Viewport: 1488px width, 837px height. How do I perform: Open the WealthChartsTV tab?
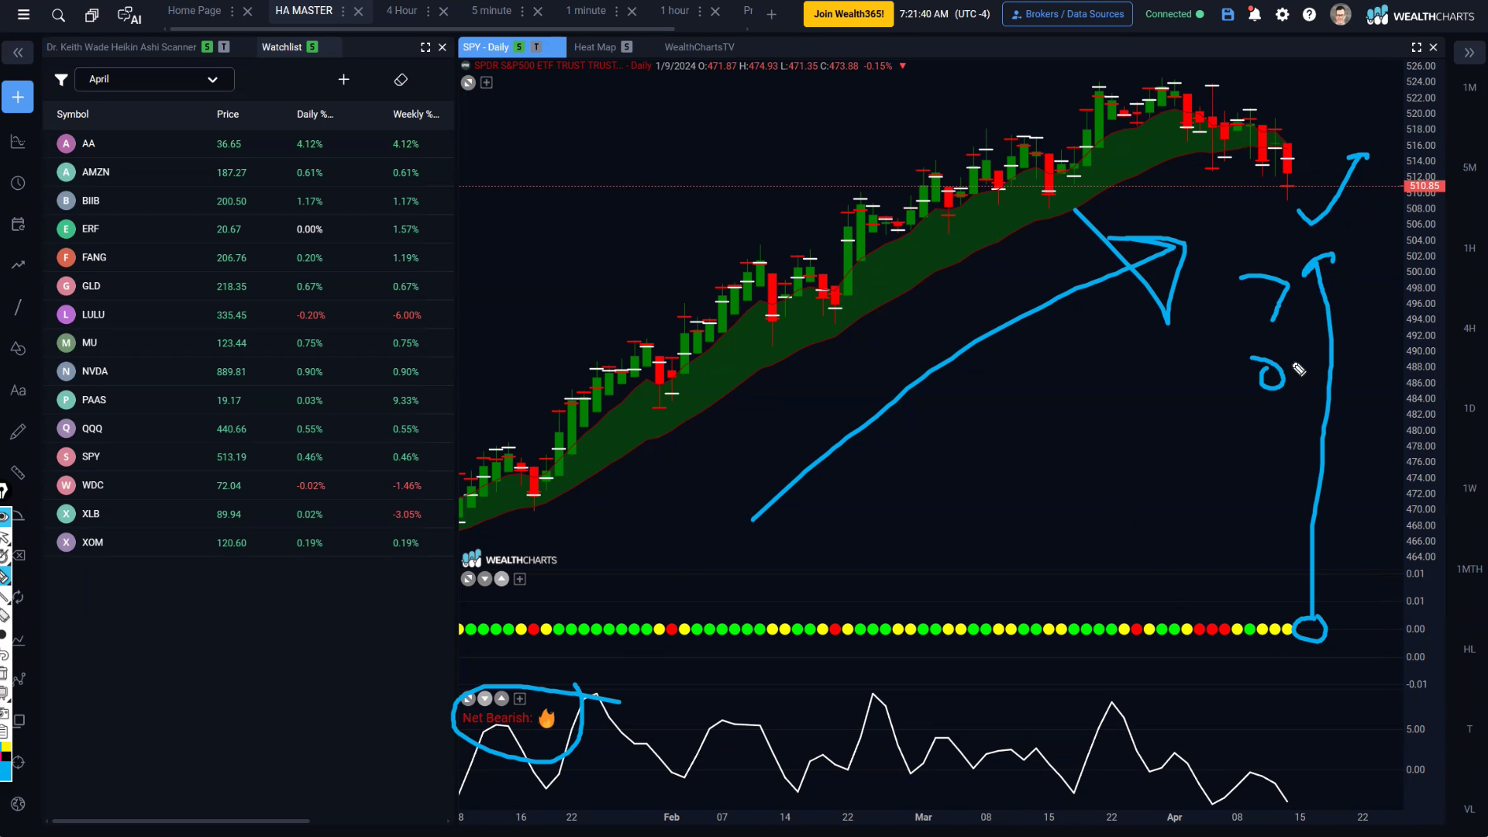coord(699,47)
